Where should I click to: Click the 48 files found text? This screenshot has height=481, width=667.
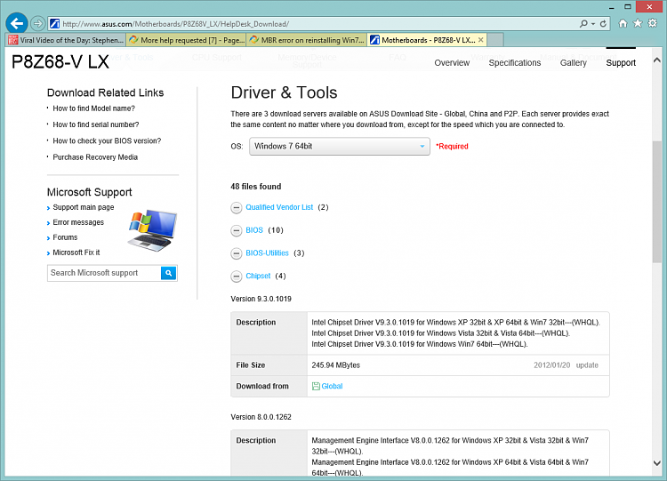tap(255, 187)
